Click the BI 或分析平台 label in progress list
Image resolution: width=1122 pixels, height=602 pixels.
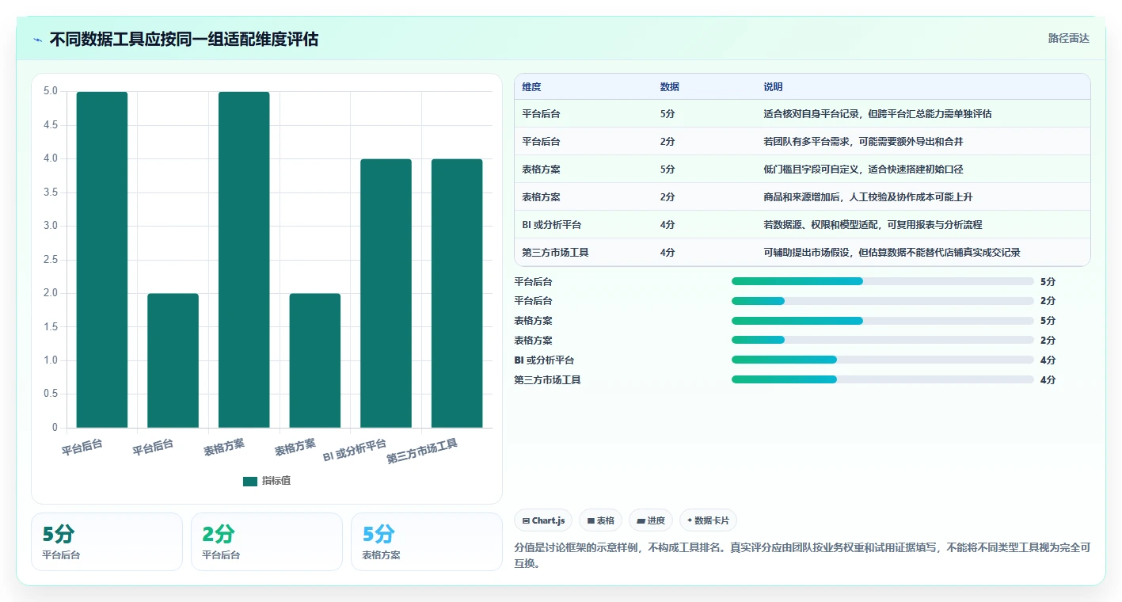pos(544,360)
